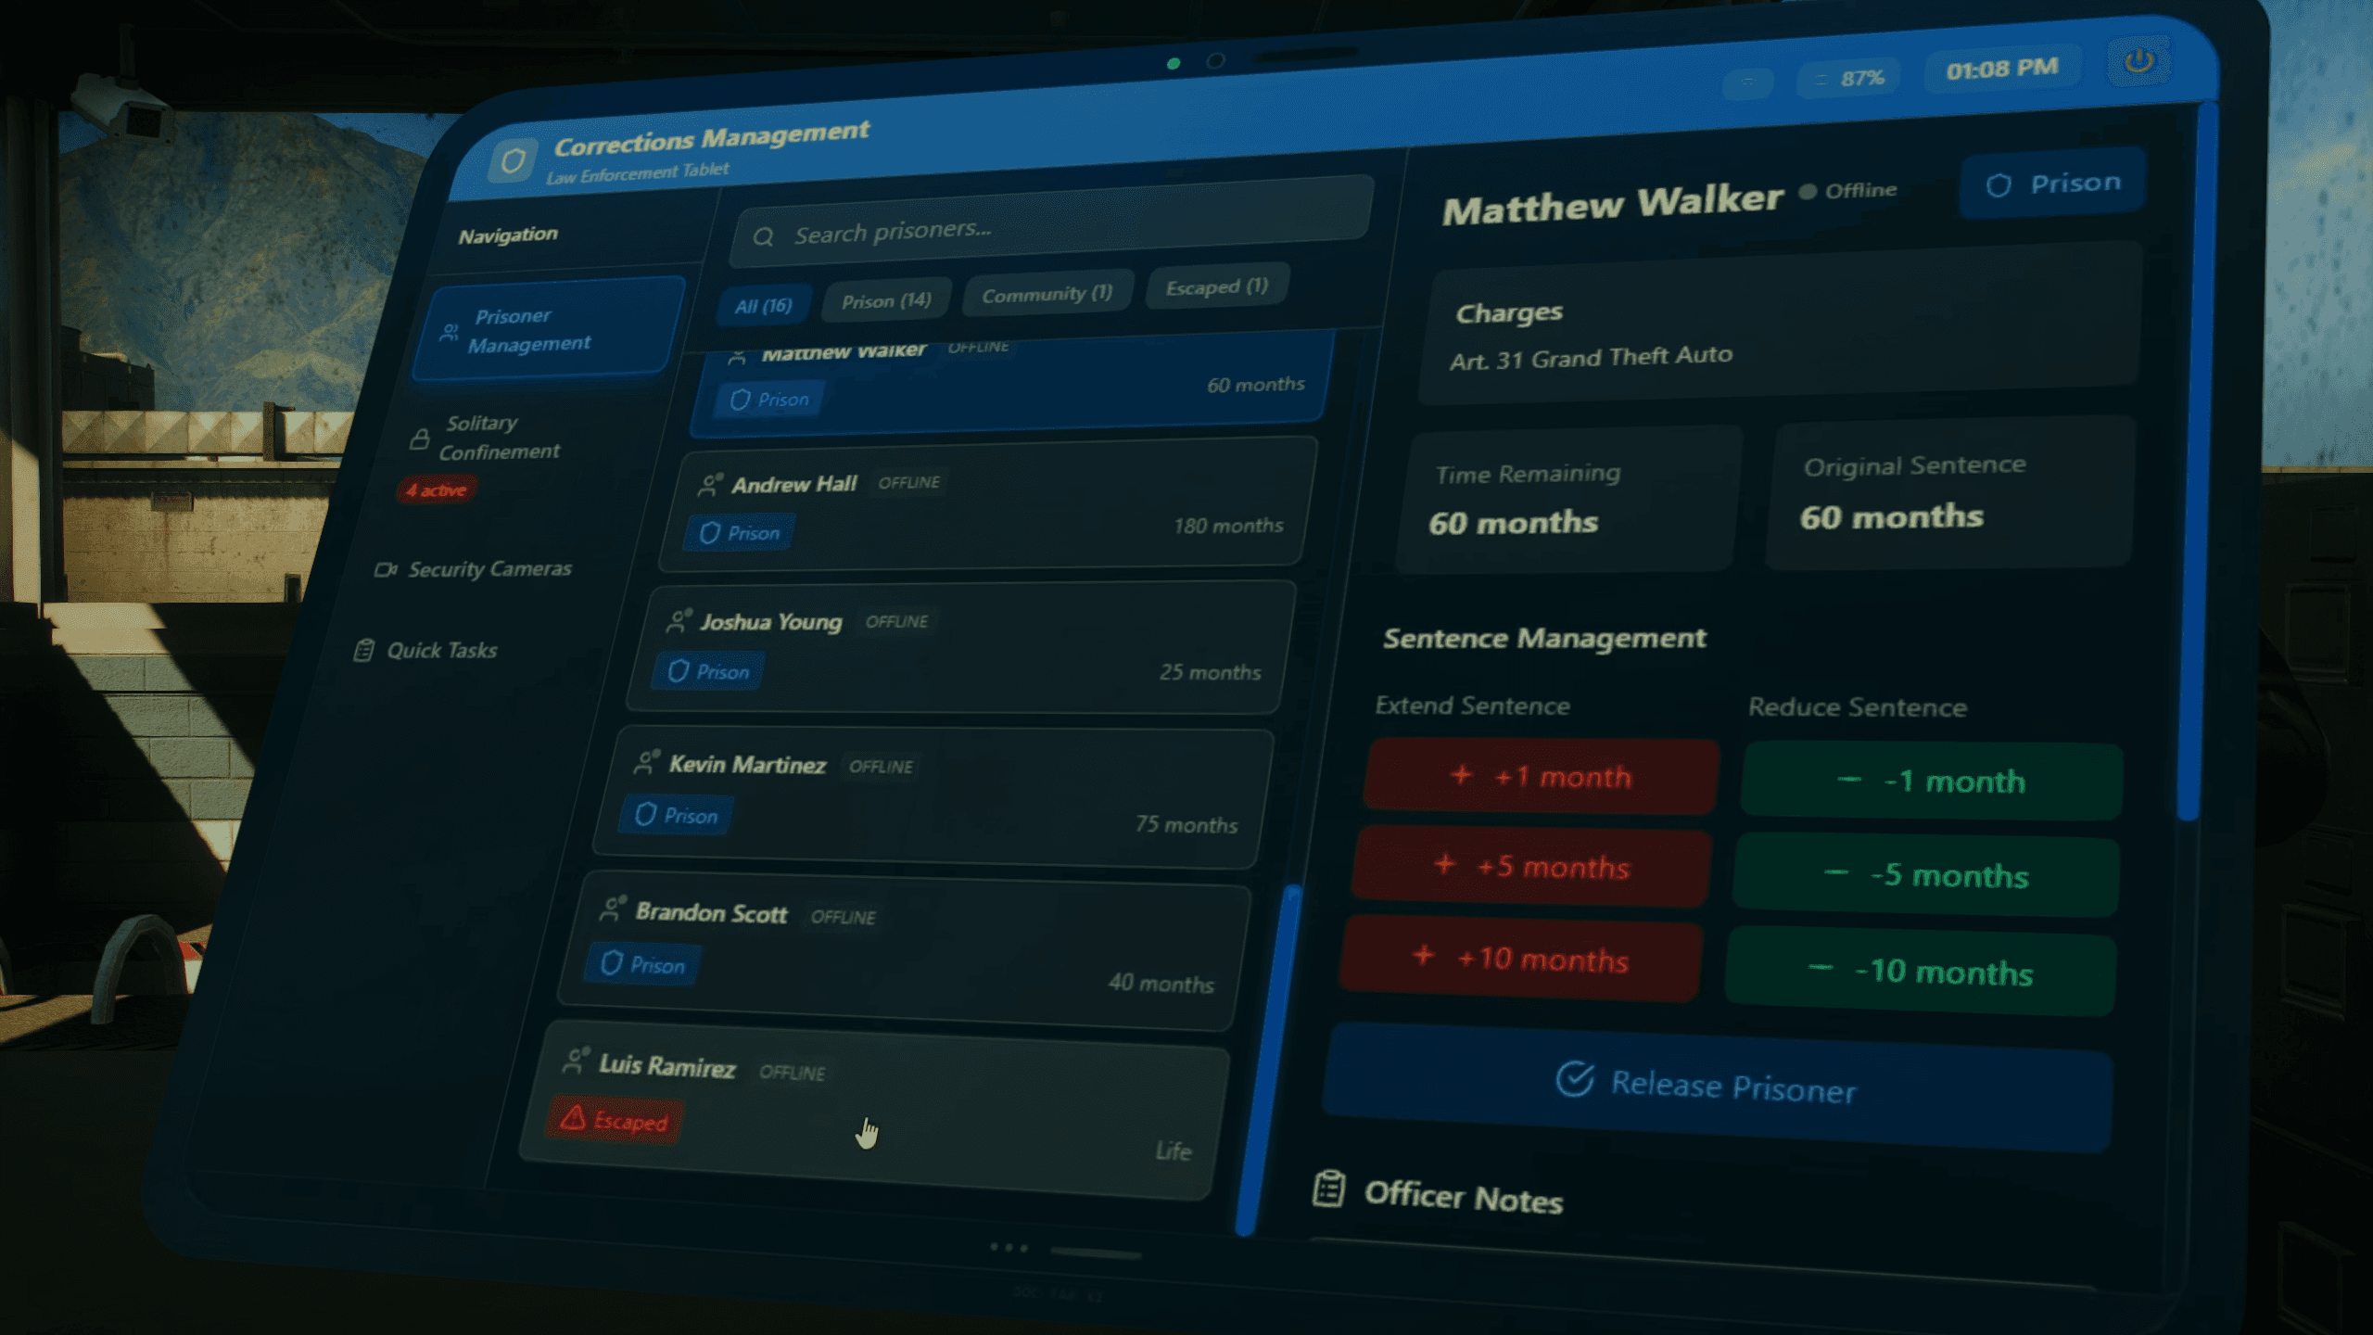Open Quick Tasks clipboard icon
Image resolution: width=2373 pixels, height=1335 pixels.
tap(364, 651)
